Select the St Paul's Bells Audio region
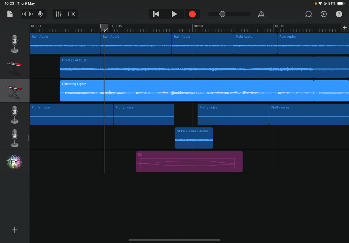Screen dimensions: 349x243 click(x=194, y=138)
